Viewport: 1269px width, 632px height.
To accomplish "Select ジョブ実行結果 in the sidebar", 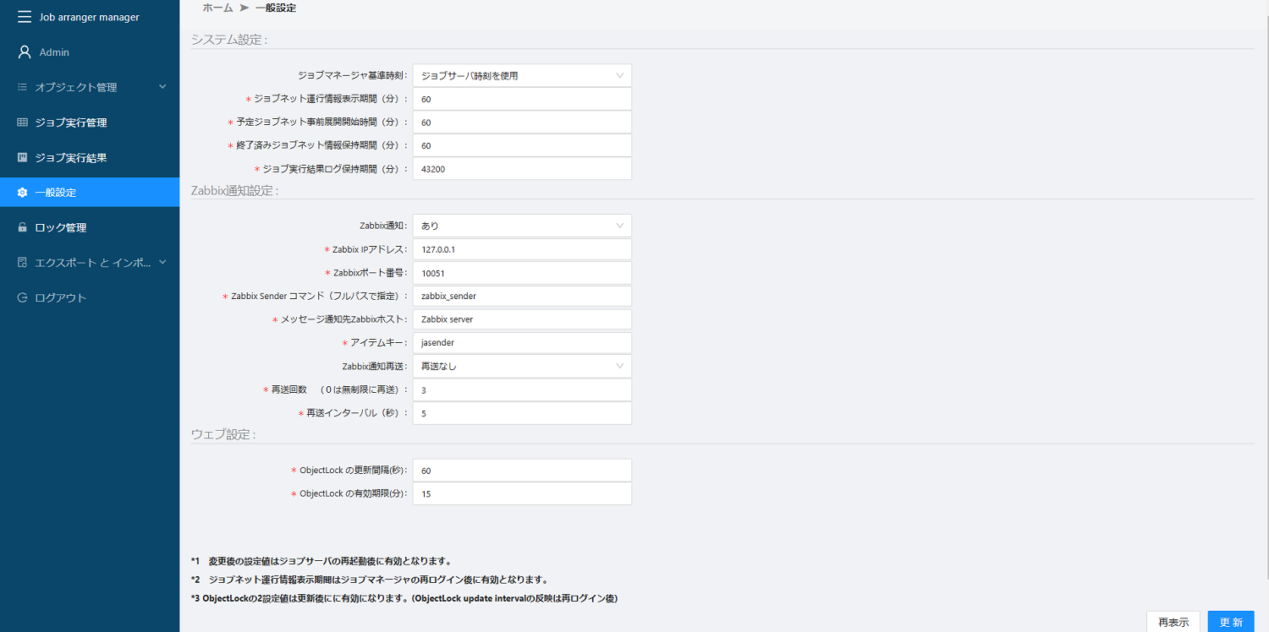I will click(x=71, y=158).
